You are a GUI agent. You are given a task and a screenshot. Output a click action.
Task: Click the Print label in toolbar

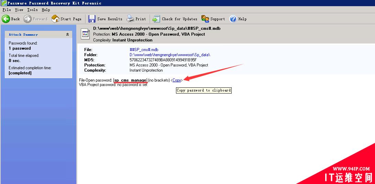coord(141,19)
